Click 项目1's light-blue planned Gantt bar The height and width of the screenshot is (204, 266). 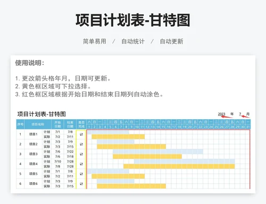pyautogui.click(x=108, y=132)
